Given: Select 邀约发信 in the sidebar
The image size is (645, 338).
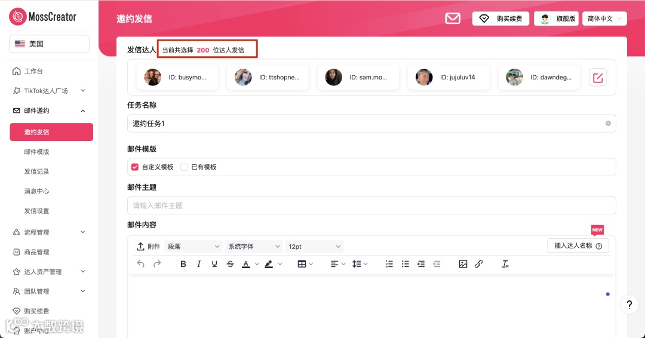Looking at the screenshot, I should (51, 132).
